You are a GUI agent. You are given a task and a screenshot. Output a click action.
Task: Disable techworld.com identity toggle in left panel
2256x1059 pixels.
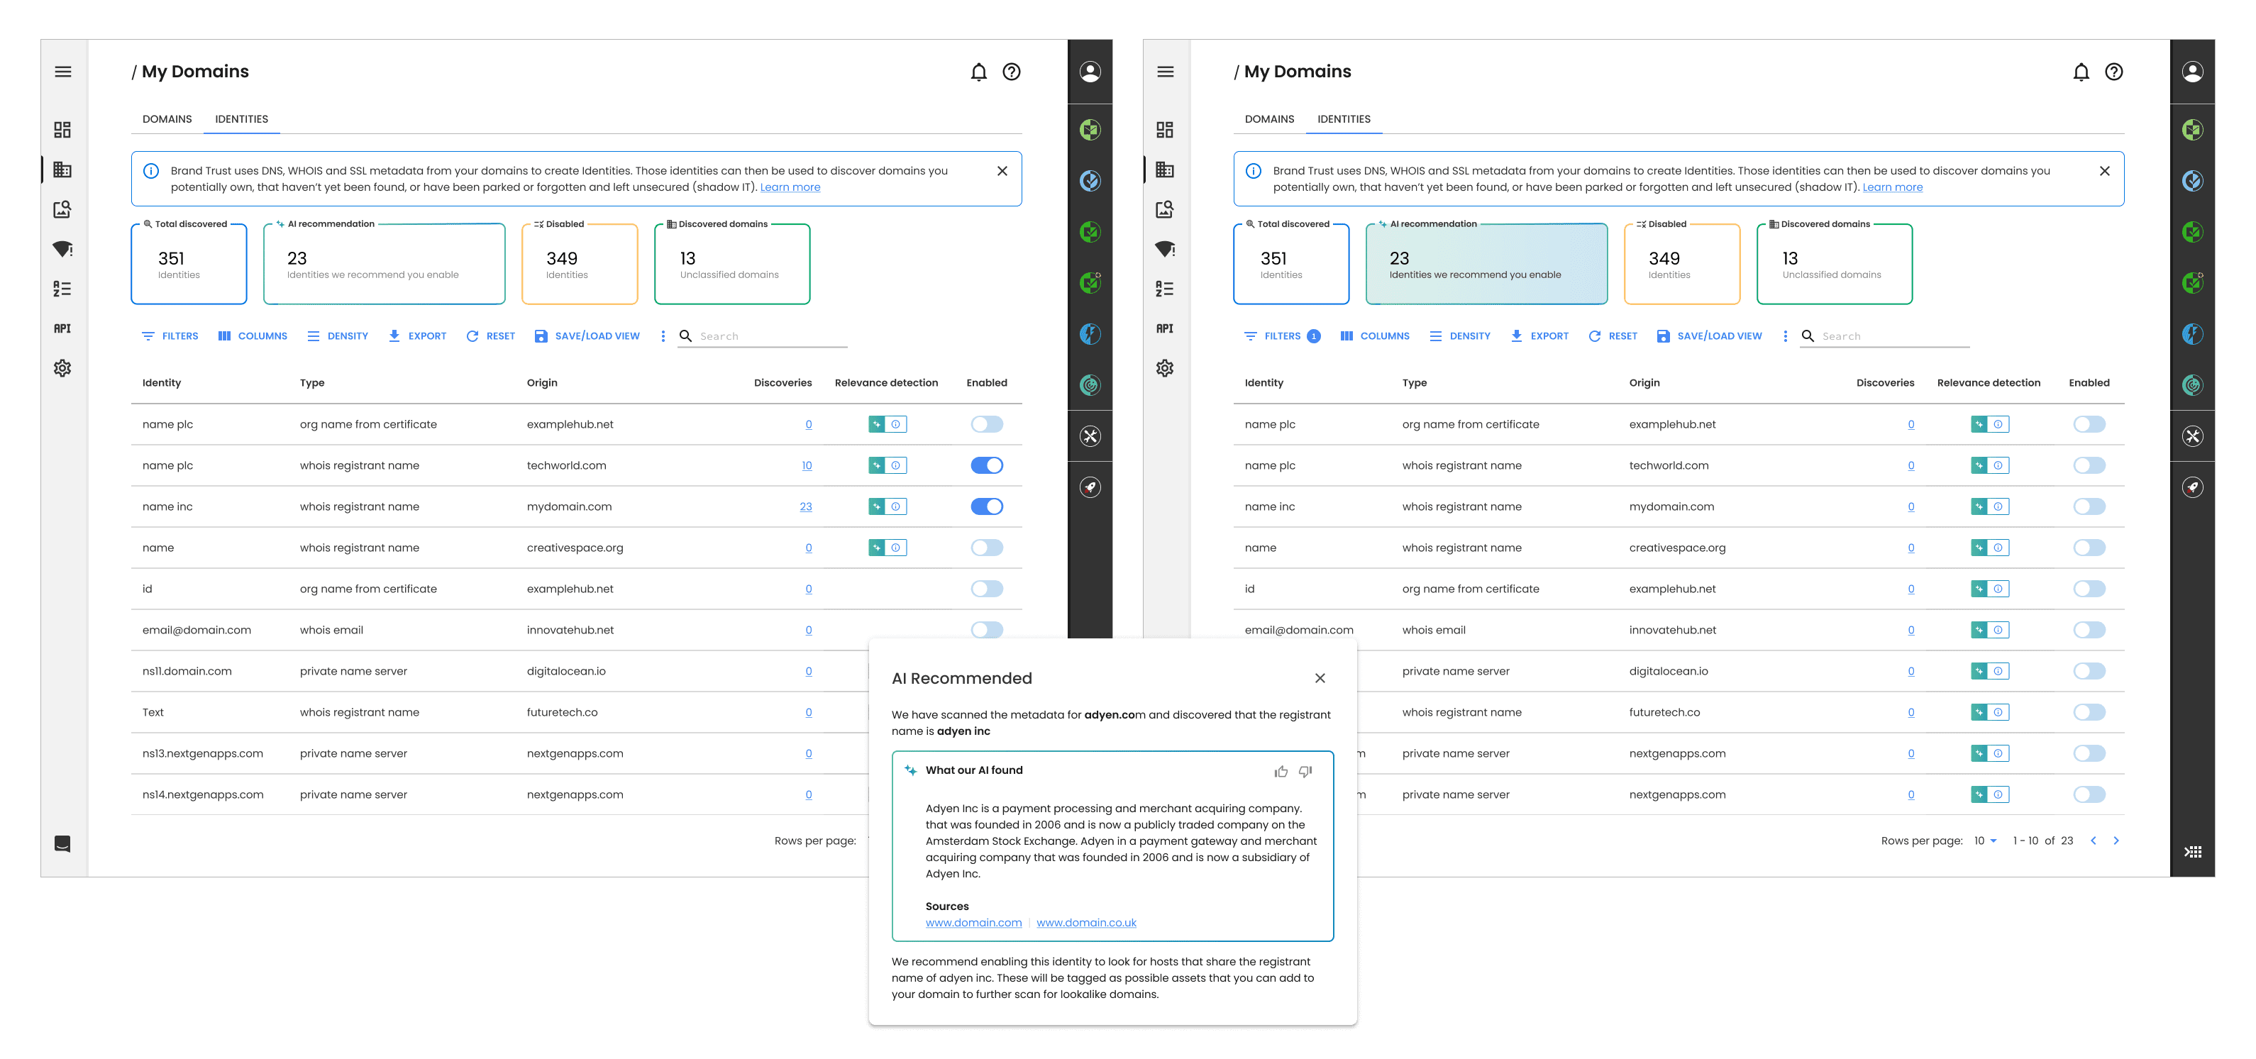point(986,465)
